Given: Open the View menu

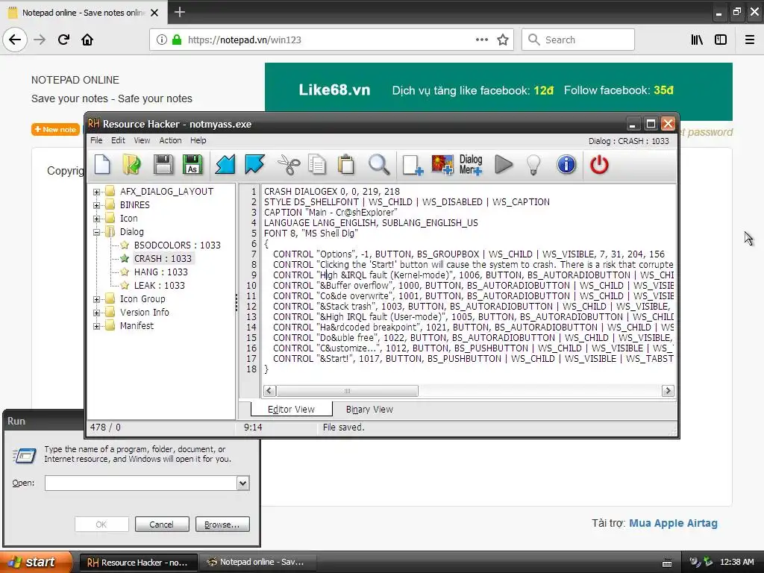Looking at the screenshot, I should (142, 140).
